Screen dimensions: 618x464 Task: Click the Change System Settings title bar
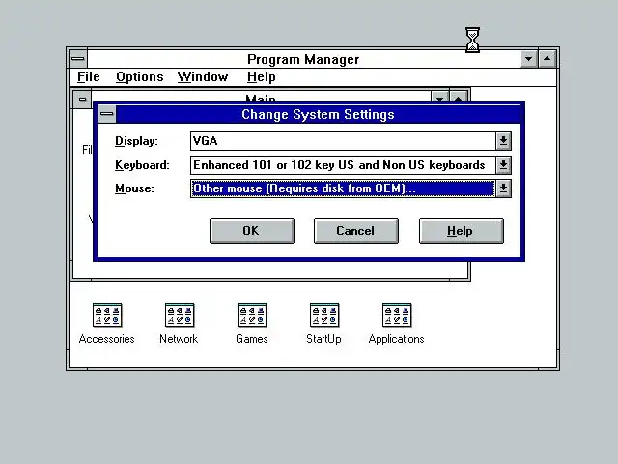coord(318,114)
